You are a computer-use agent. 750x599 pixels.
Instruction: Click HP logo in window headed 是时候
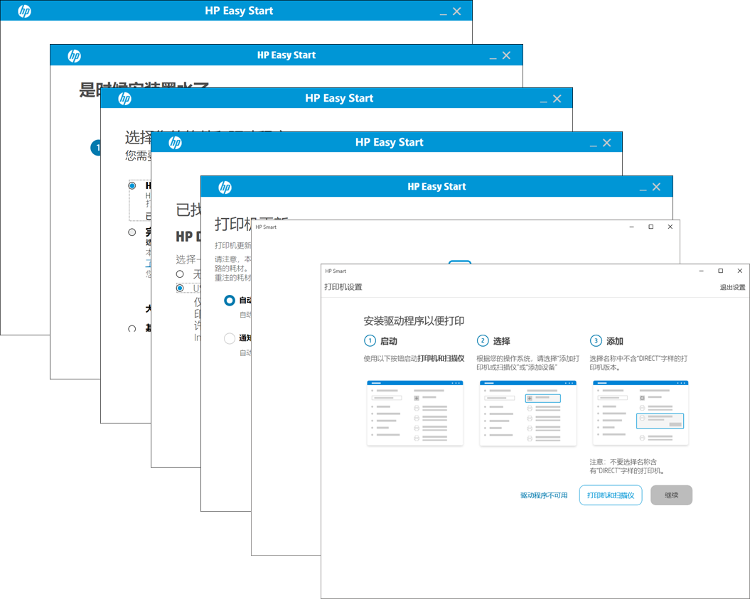[x=74, y=56]
